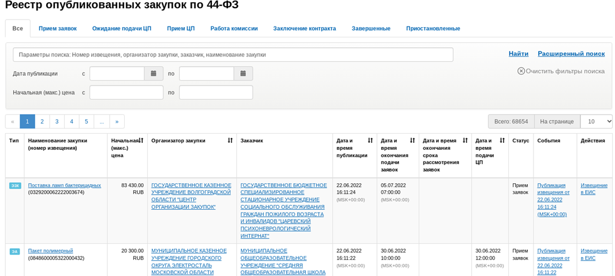Open the 'Прием ЦП' tab
This screenshot has width=615, height=276.
[x=181, y=29]
